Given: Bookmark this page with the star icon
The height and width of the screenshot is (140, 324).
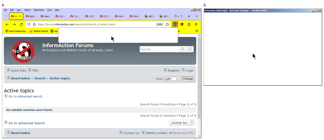Looking at the screenshot, I should coord(167,24).
